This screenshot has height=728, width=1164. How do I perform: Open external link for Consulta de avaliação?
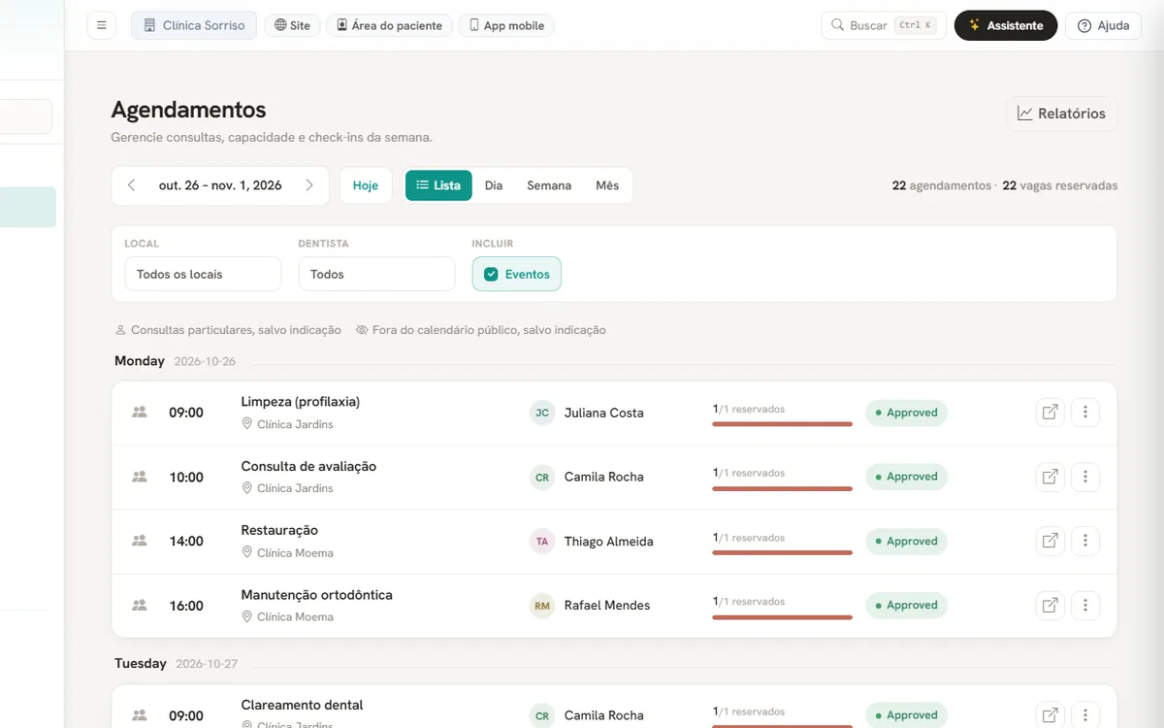pos(1051,477)
